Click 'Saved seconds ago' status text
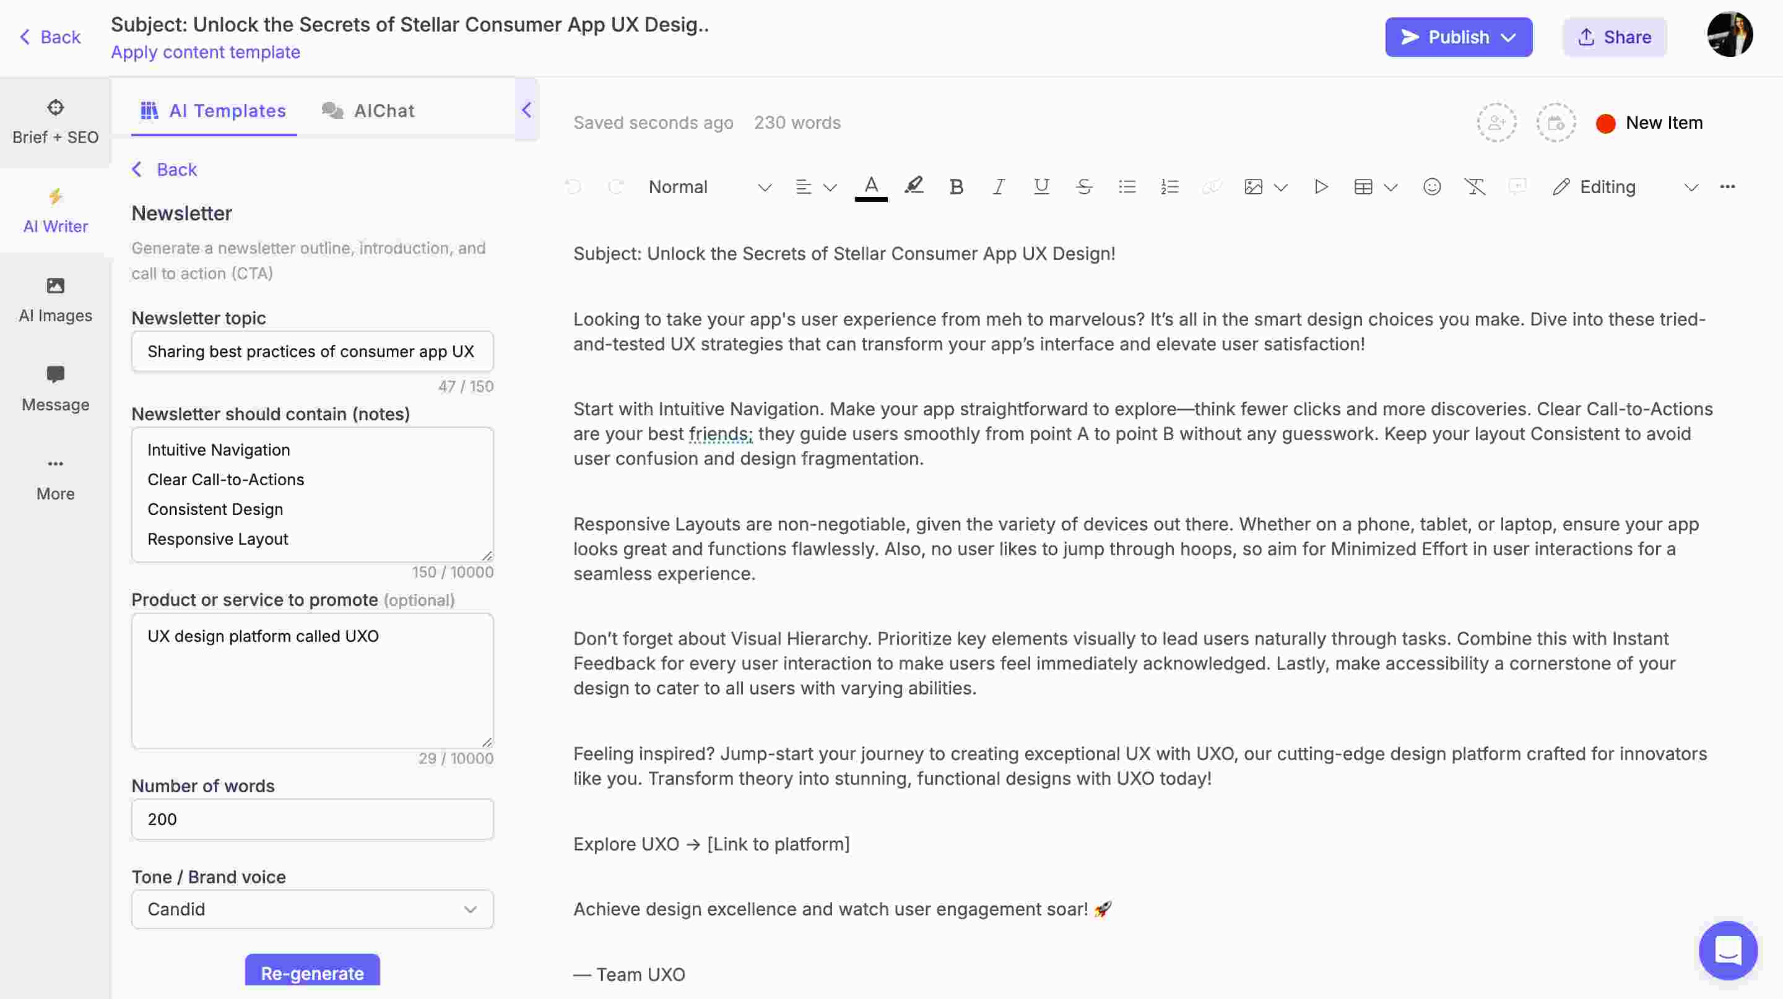The image size is (1783, 999). (653, 123)
